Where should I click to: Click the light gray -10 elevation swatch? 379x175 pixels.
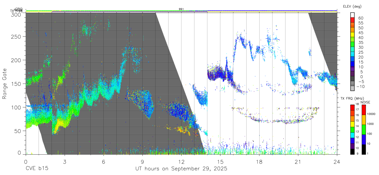[353, 88]
